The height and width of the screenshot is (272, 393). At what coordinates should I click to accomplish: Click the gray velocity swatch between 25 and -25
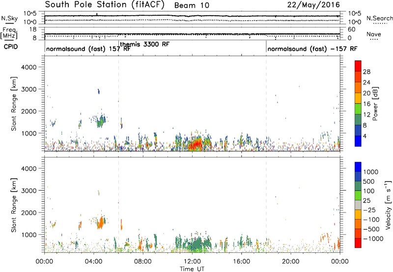click(358, 205)
